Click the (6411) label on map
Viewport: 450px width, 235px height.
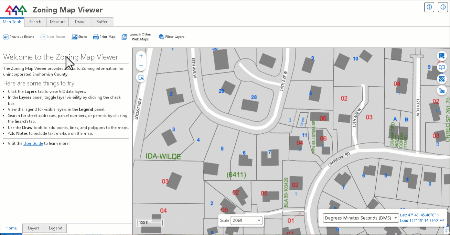[237, 175]
